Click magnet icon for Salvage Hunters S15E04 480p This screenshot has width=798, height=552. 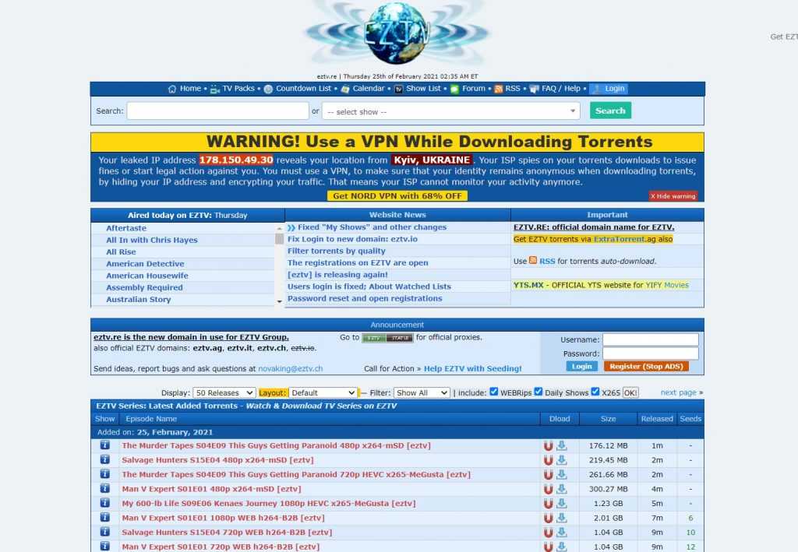tap(548, 460)
